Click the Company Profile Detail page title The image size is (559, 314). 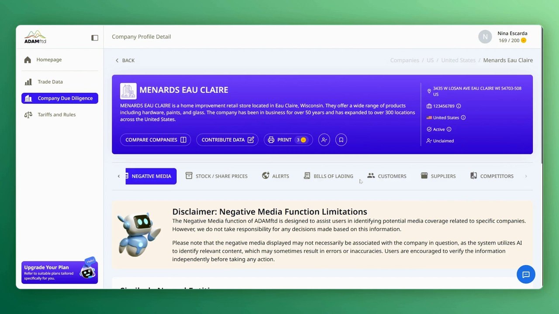141,37
